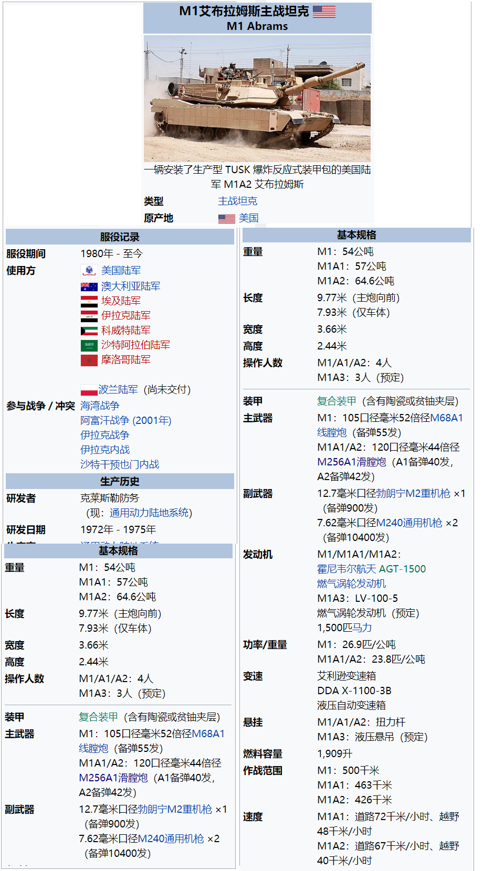Follow the 波兰陆军 link
The image size is (483, 871).
pos(118,389)
